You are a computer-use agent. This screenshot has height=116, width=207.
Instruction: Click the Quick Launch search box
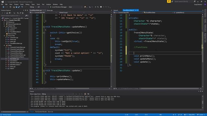(183, 1)
